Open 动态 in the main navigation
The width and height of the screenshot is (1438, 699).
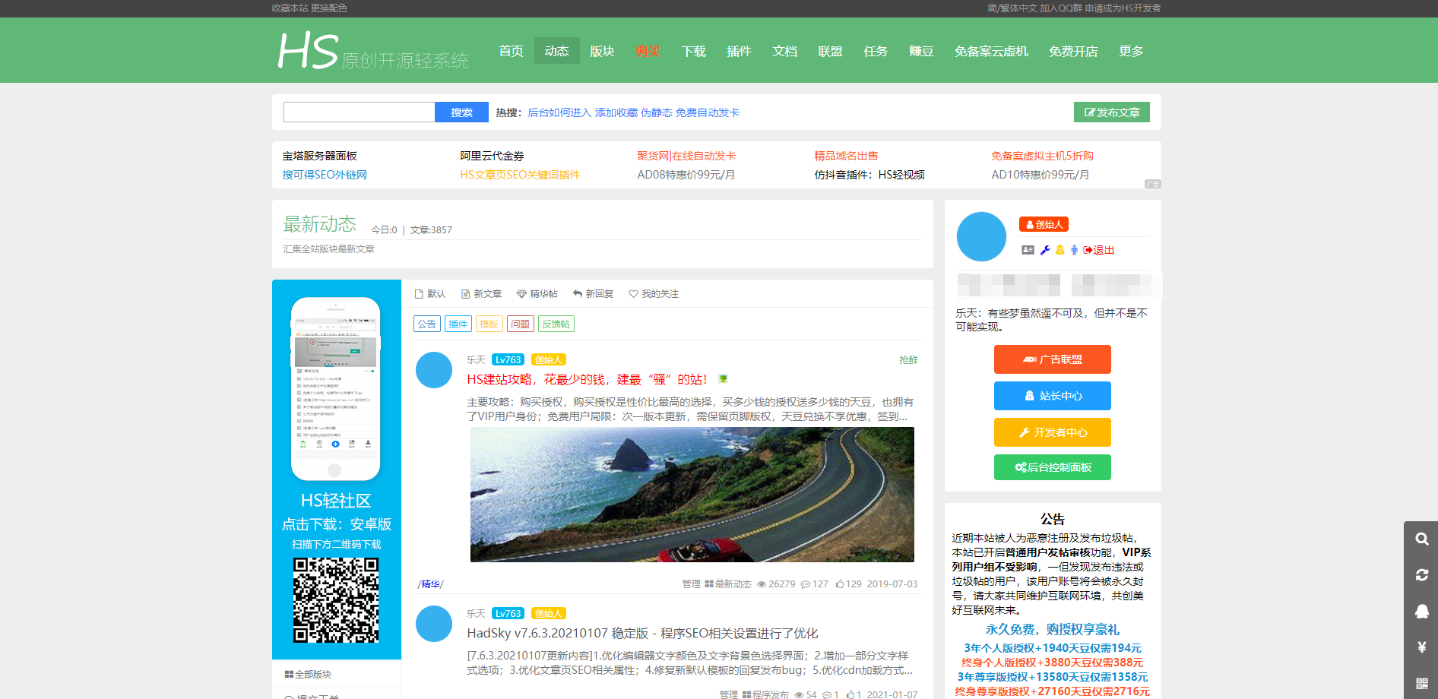557,51
